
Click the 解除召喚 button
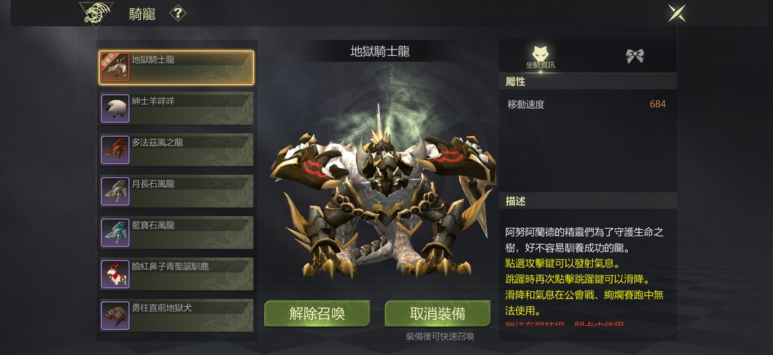(317, 313)
